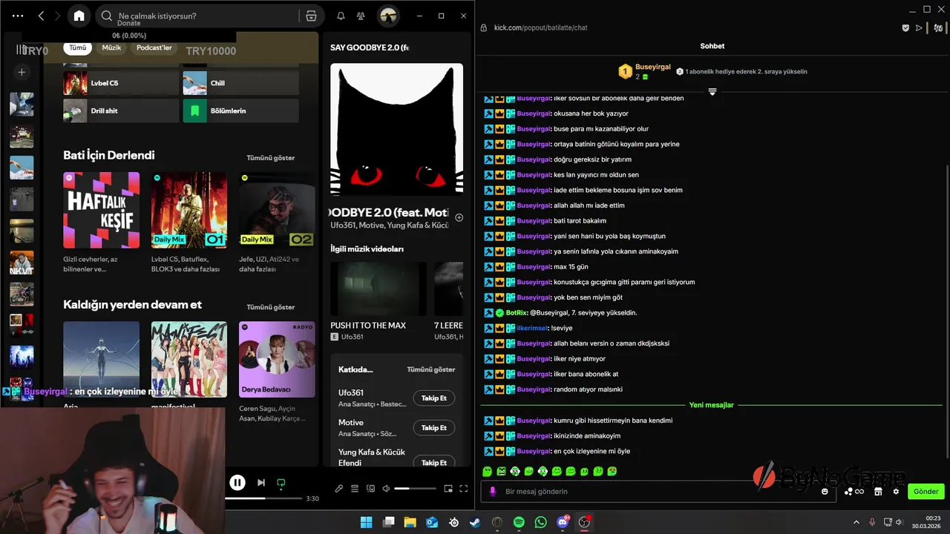Select the first green quick emote

tap(488, 471)
